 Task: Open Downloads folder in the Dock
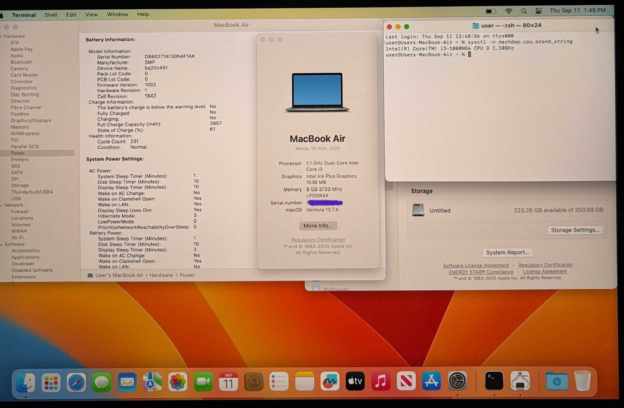[557, 381]
